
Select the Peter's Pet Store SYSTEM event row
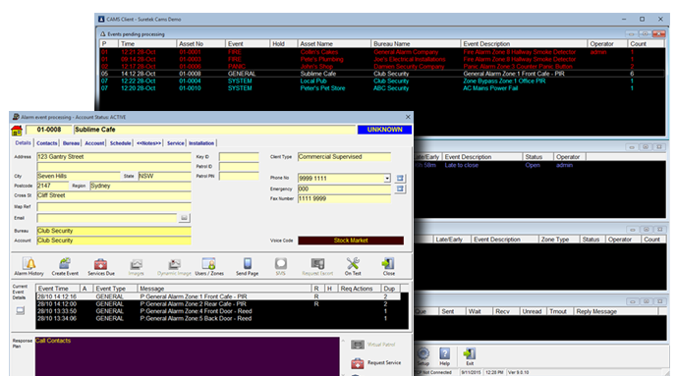pyautogui.click(x=382, y=88)
